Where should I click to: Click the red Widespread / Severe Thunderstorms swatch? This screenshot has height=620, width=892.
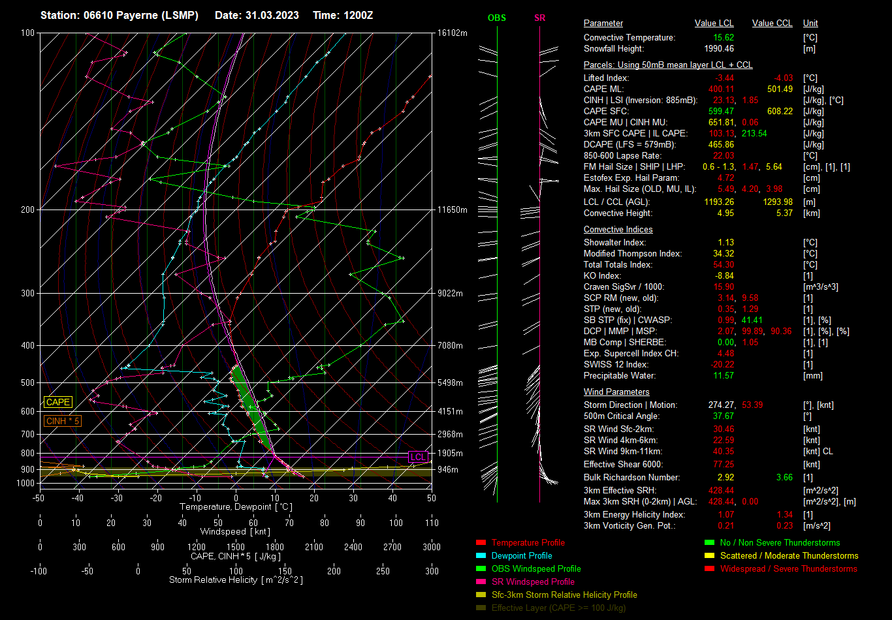pos(709,569)
